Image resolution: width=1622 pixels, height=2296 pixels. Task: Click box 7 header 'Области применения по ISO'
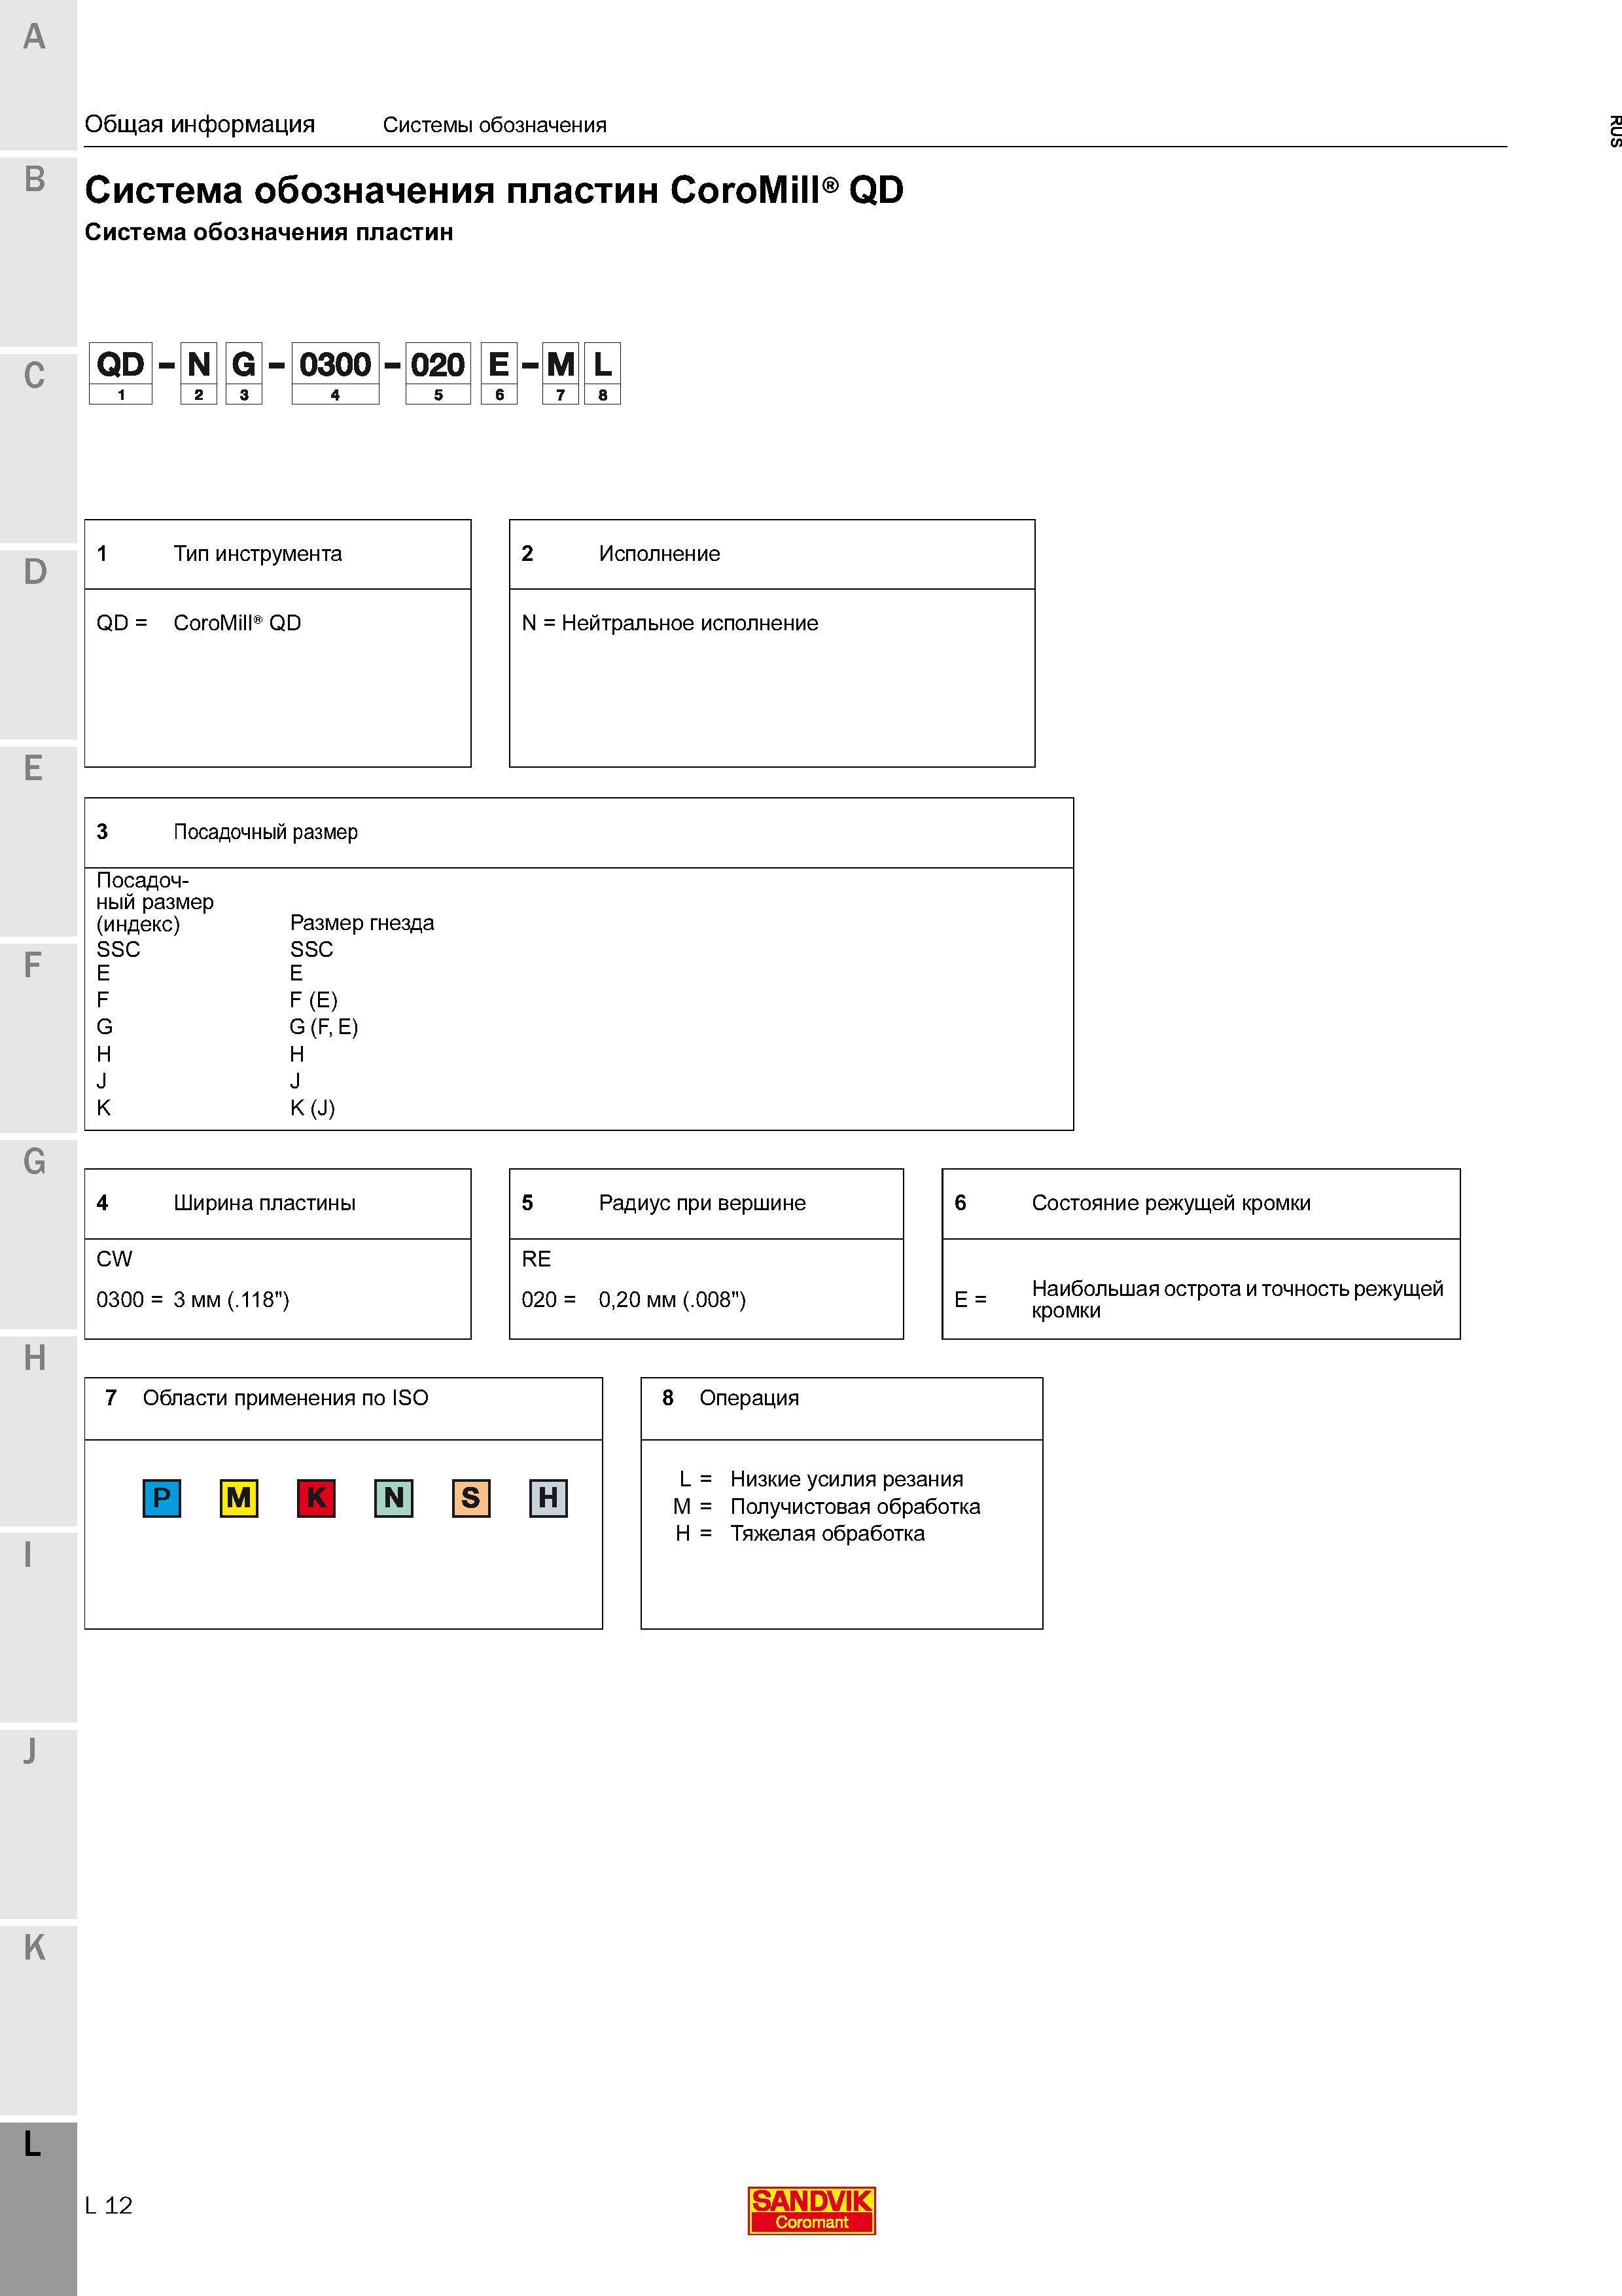(x=286, y=1398)
